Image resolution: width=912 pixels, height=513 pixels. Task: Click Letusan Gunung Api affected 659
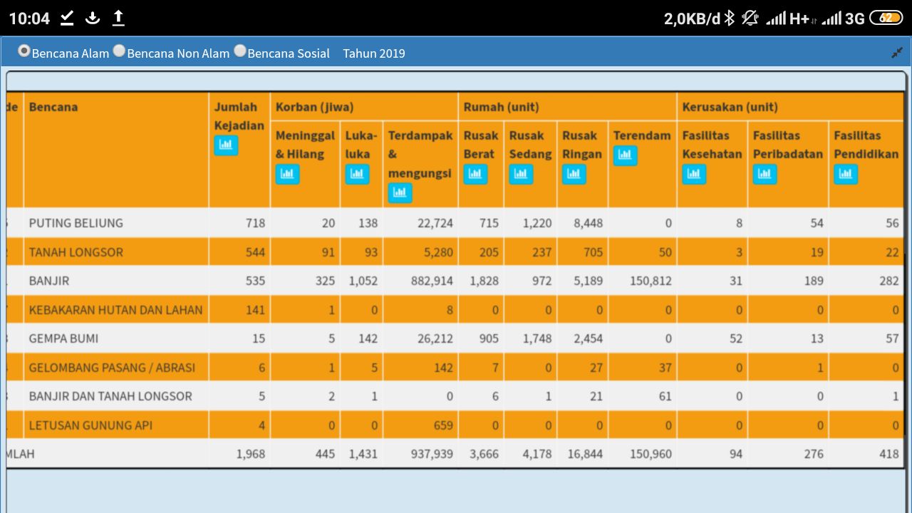(443, 425)
